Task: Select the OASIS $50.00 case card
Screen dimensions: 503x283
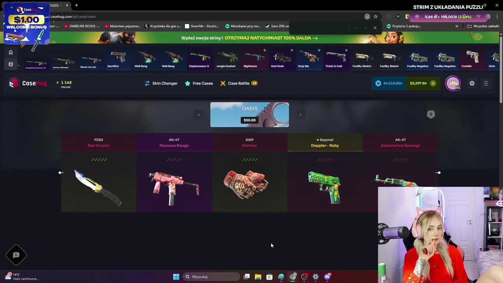Action: pyautogui.click(x=250, y=115)
